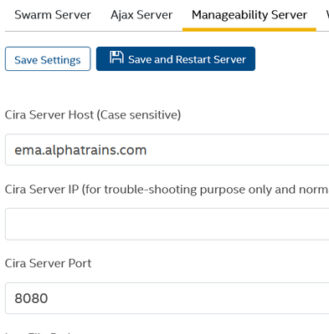329x334 pixels.
Task: Select the Manageability Server tab
Action: click(x=249, y=15)
